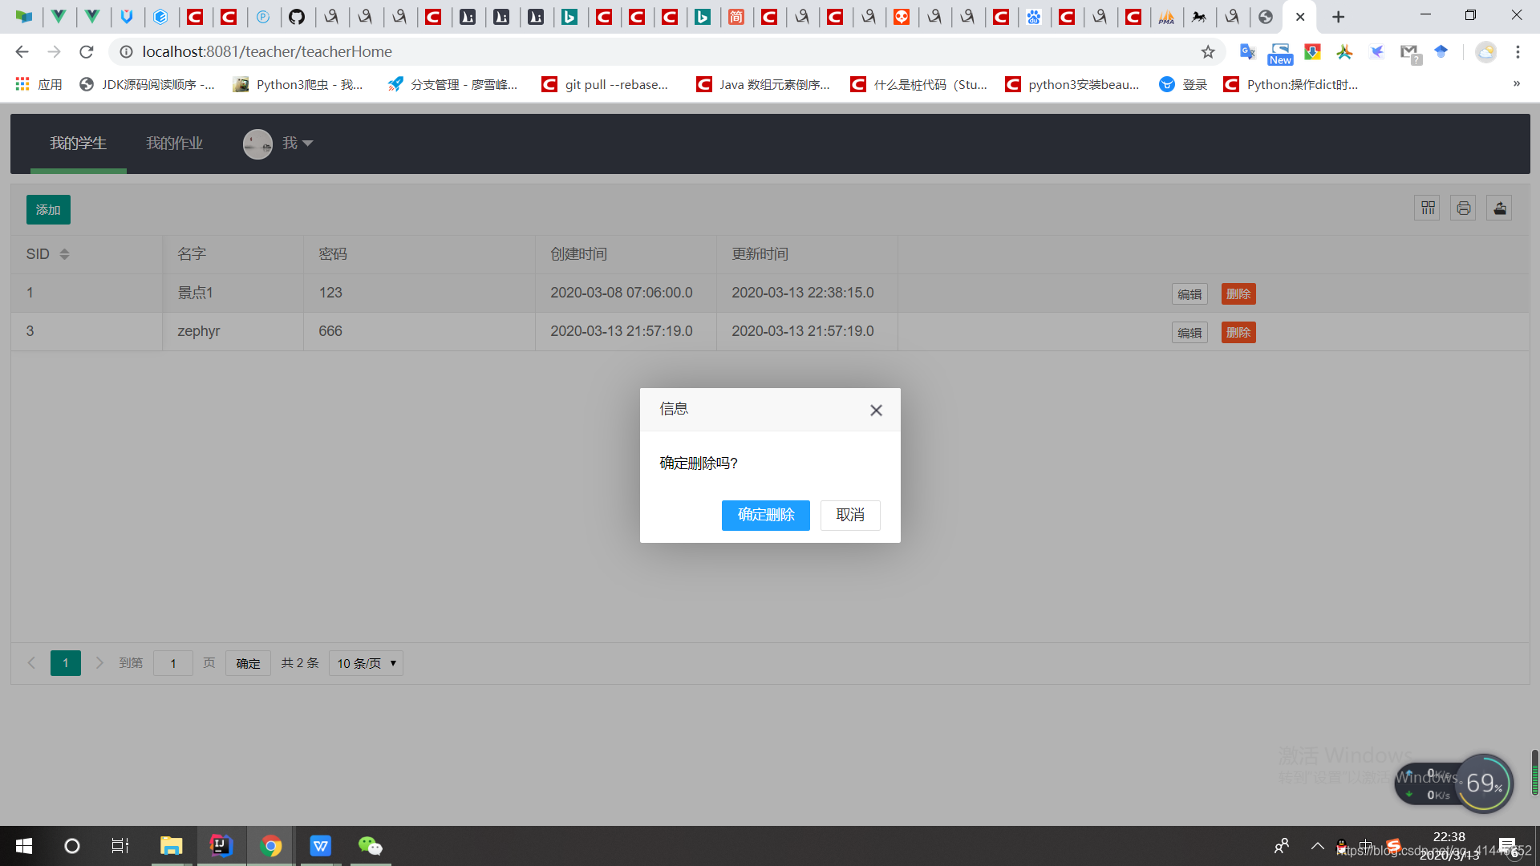Sort table by SID column arrows
The image size is (1540, 866).
pyautogui.click(x=64, y=254)
